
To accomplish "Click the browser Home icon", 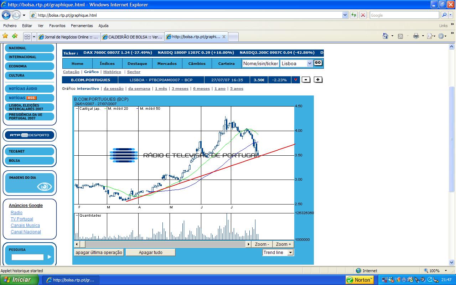I will (x=385, y=36).
